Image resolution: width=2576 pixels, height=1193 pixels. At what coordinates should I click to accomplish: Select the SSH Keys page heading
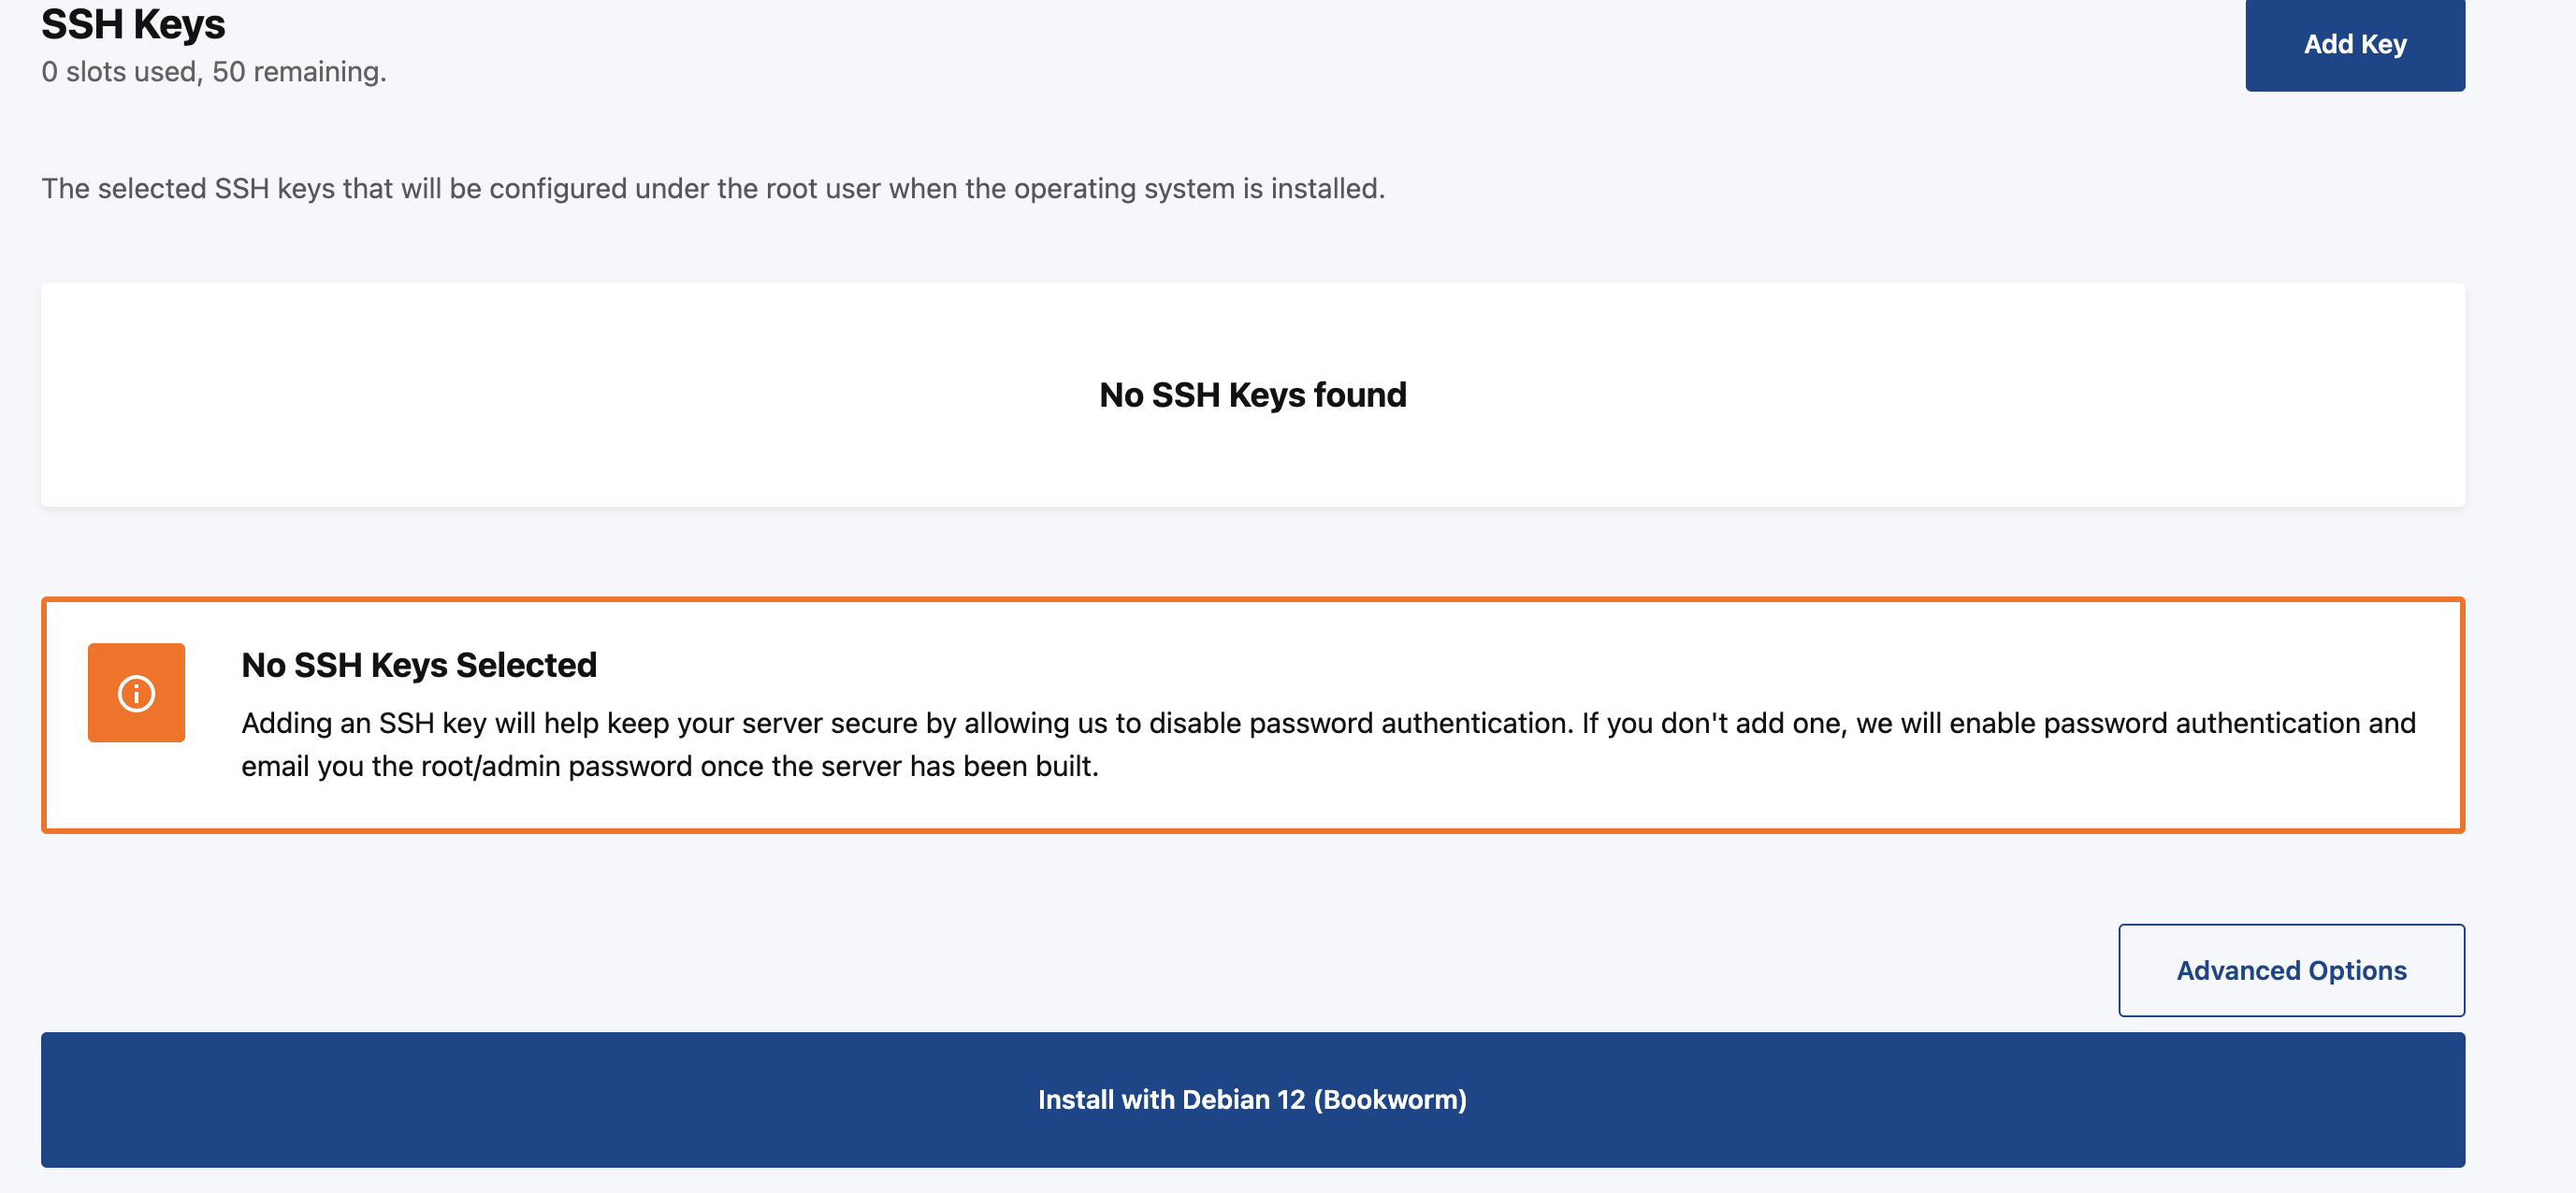[133, 24]
